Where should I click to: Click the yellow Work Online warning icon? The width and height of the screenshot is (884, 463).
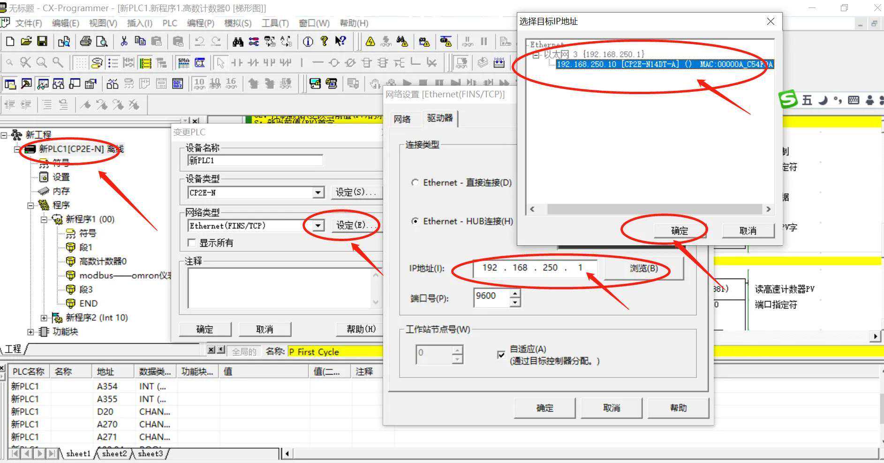tap(370, 42)
